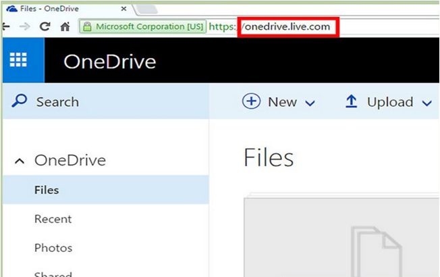Click Microsoft Corporation [US] certificate badge

coord(143,27)
